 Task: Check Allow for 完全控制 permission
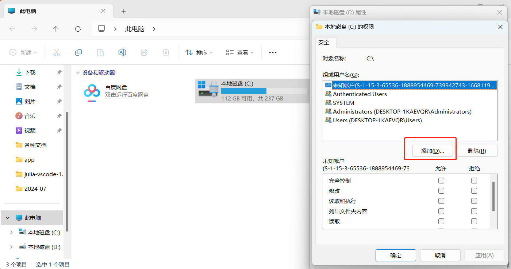click(441, 181)
